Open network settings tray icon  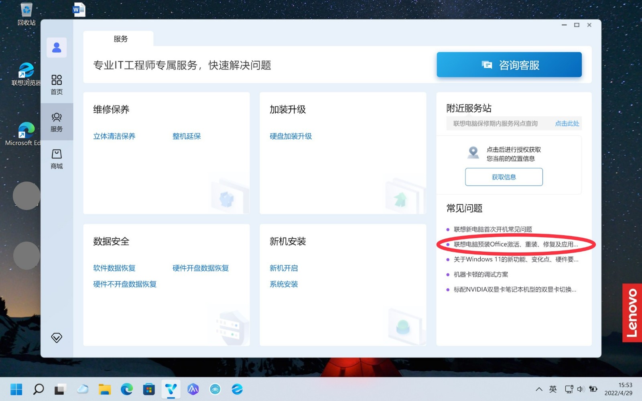point(569,389)
